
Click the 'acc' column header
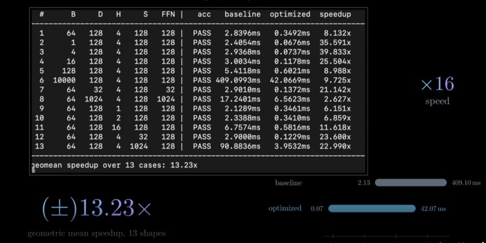click(204, 14)
